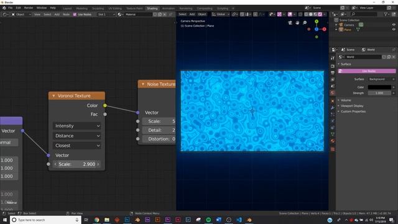Hide the Camera in the outliner
The image size is (398, 224).
pyautogui.click(x=394, y=25)
